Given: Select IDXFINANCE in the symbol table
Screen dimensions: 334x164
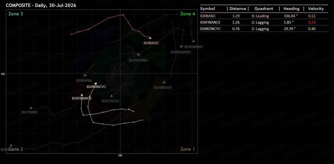Looking at the screenshot, I should coord(210,22).
